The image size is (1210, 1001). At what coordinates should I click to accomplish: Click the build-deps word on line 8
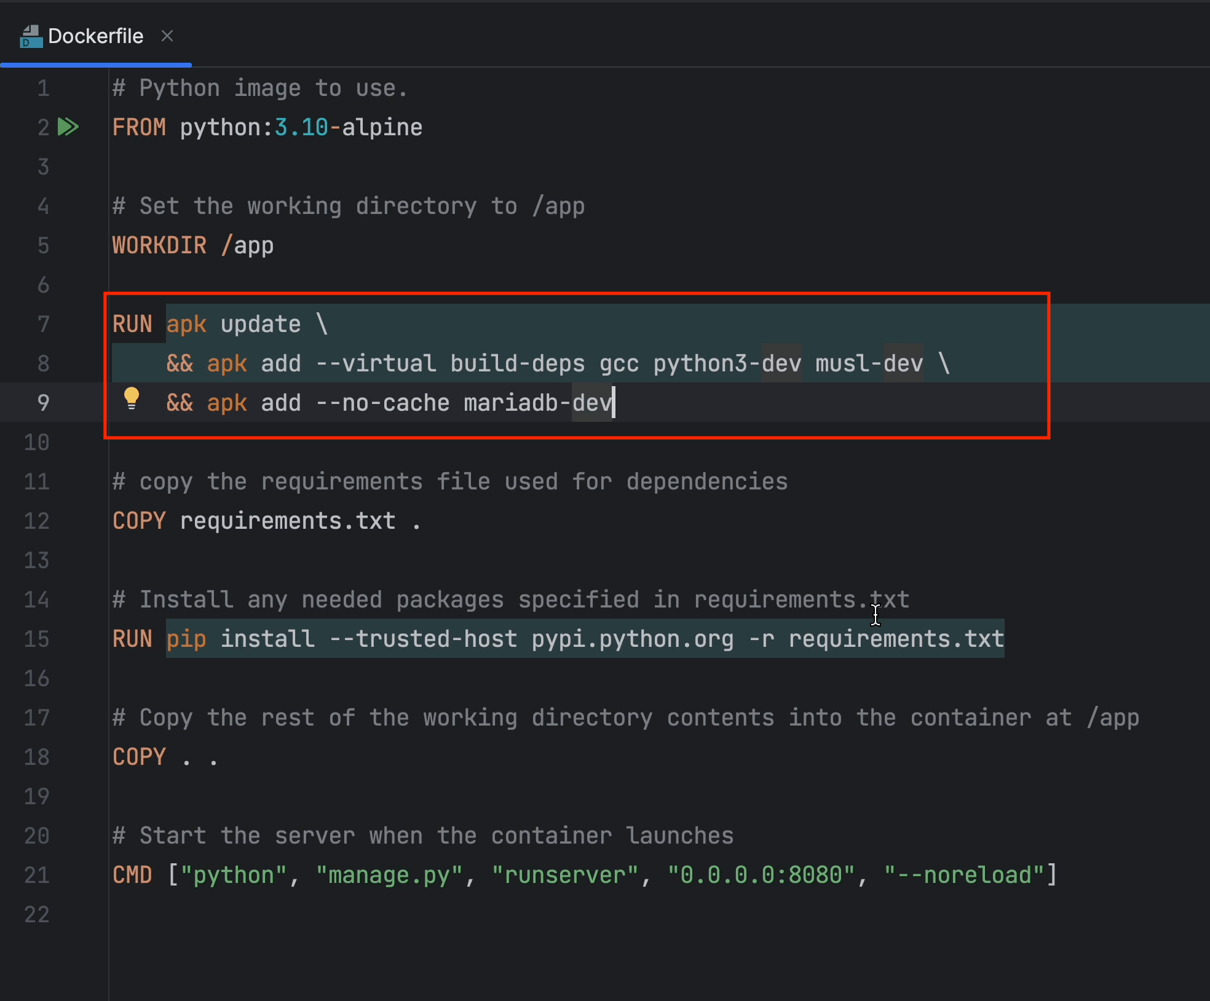(517, 363)
